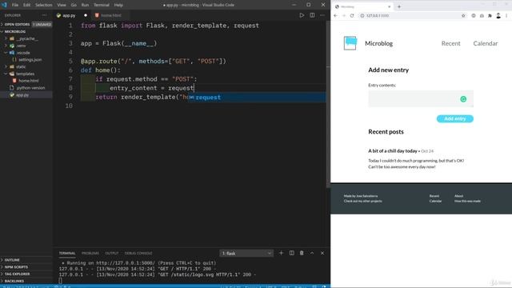512x288 pixels.
Task: Open the browser profile avatar
Action: (x=498, y=16)
